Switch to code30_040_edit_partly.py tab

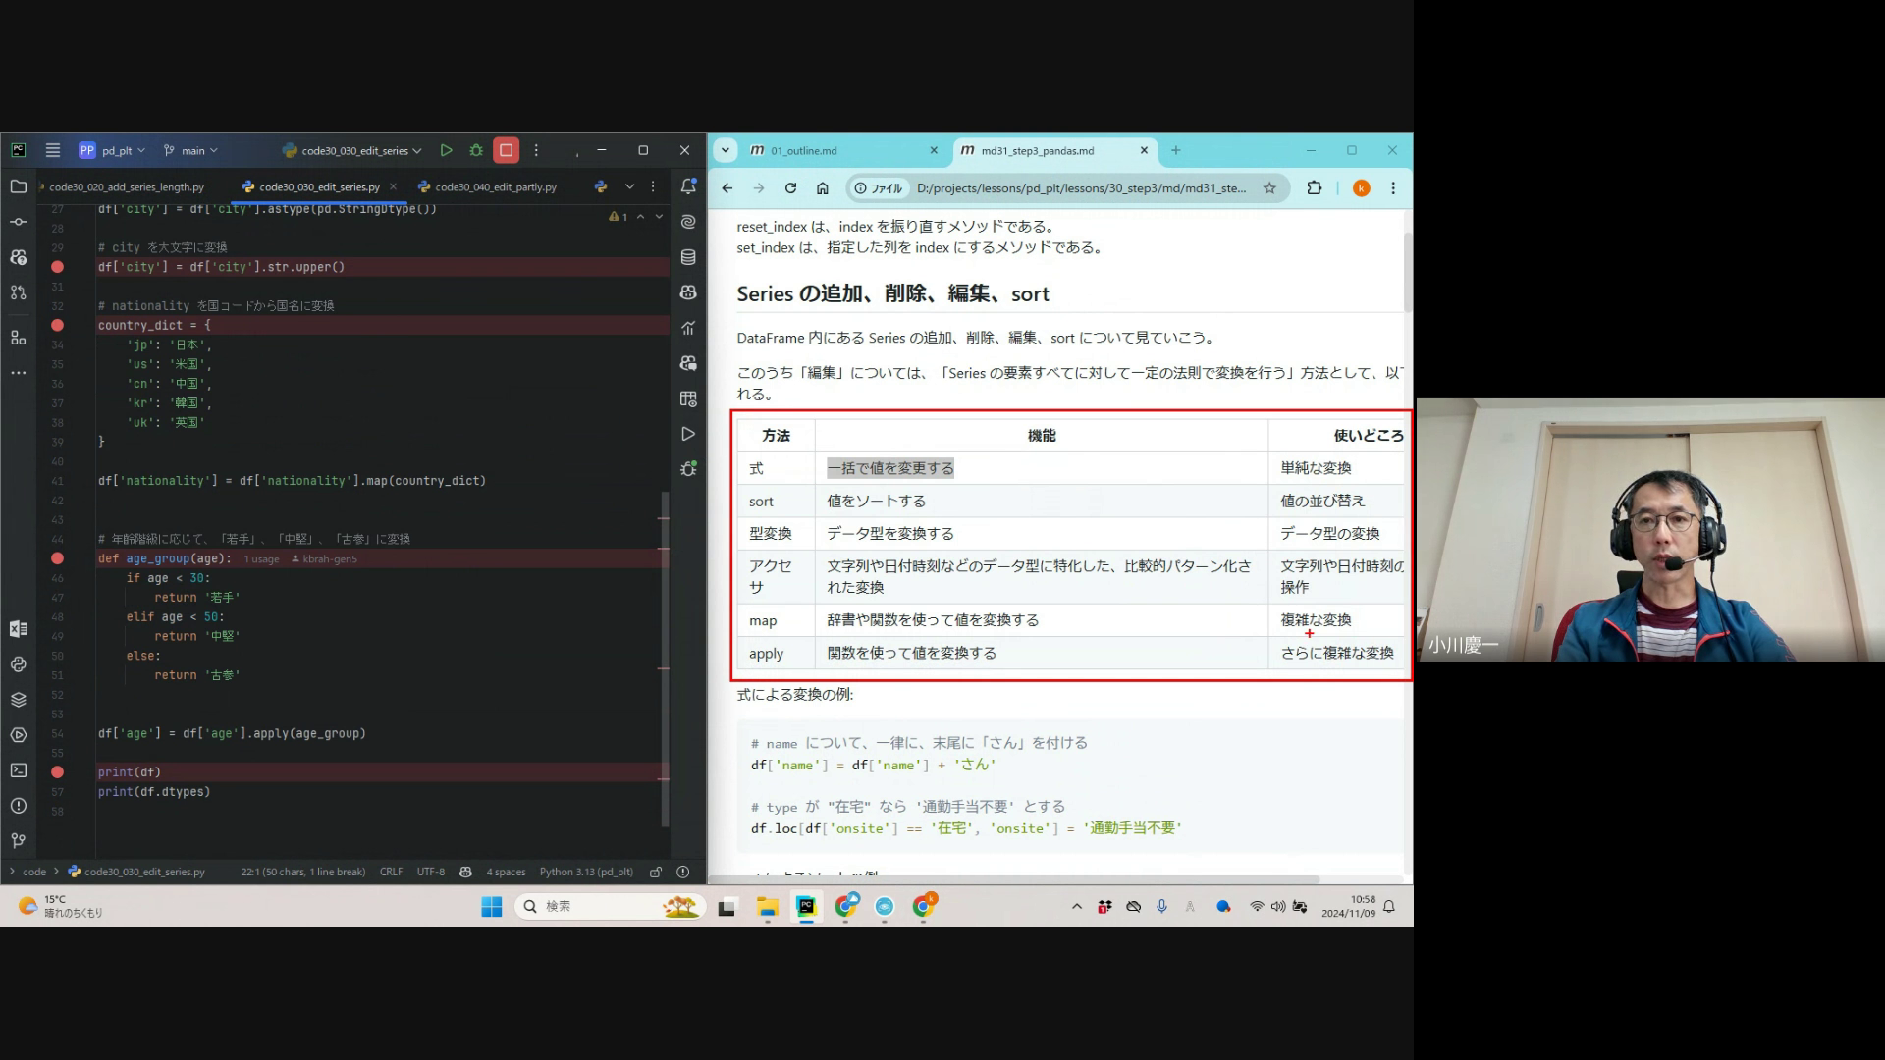495,186
